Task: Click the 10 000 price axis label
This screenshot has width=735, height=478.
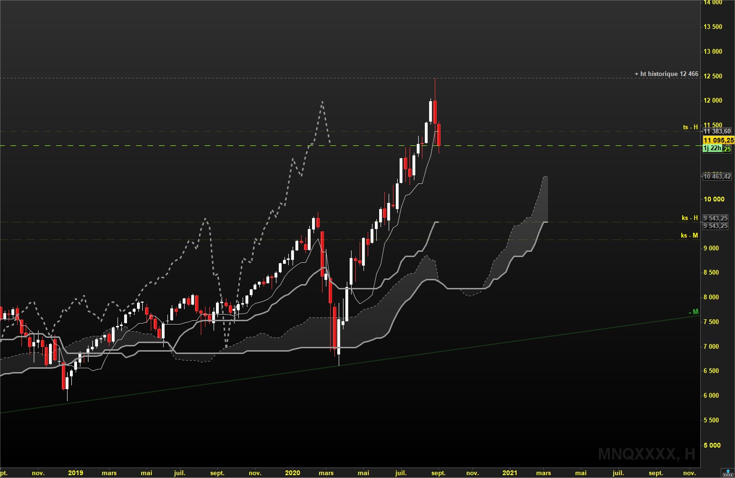Action: pos(713,199)
